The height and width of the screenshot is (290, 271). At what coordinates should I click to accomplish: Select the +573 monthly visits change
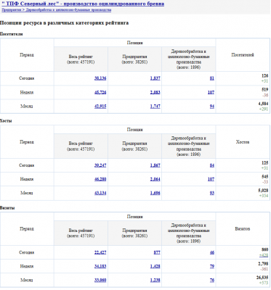[x=264, y=283]
